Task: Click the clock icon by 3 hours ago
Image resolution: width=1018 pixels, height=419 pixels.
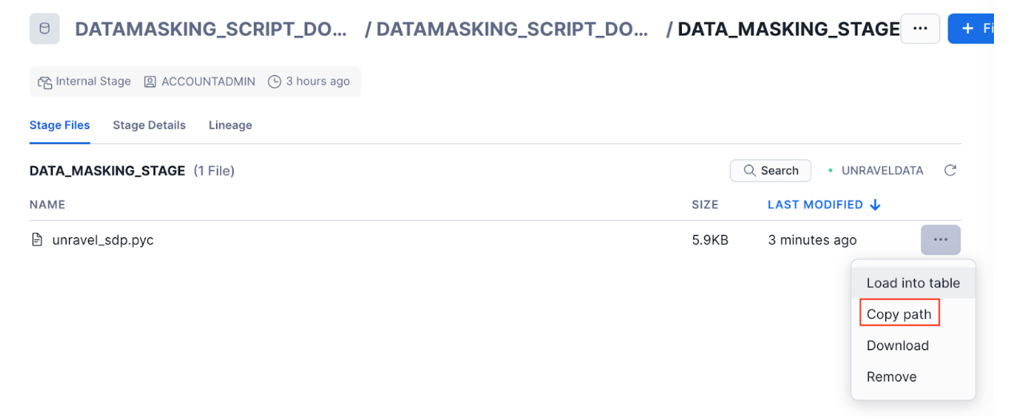Action: (275, 82)
